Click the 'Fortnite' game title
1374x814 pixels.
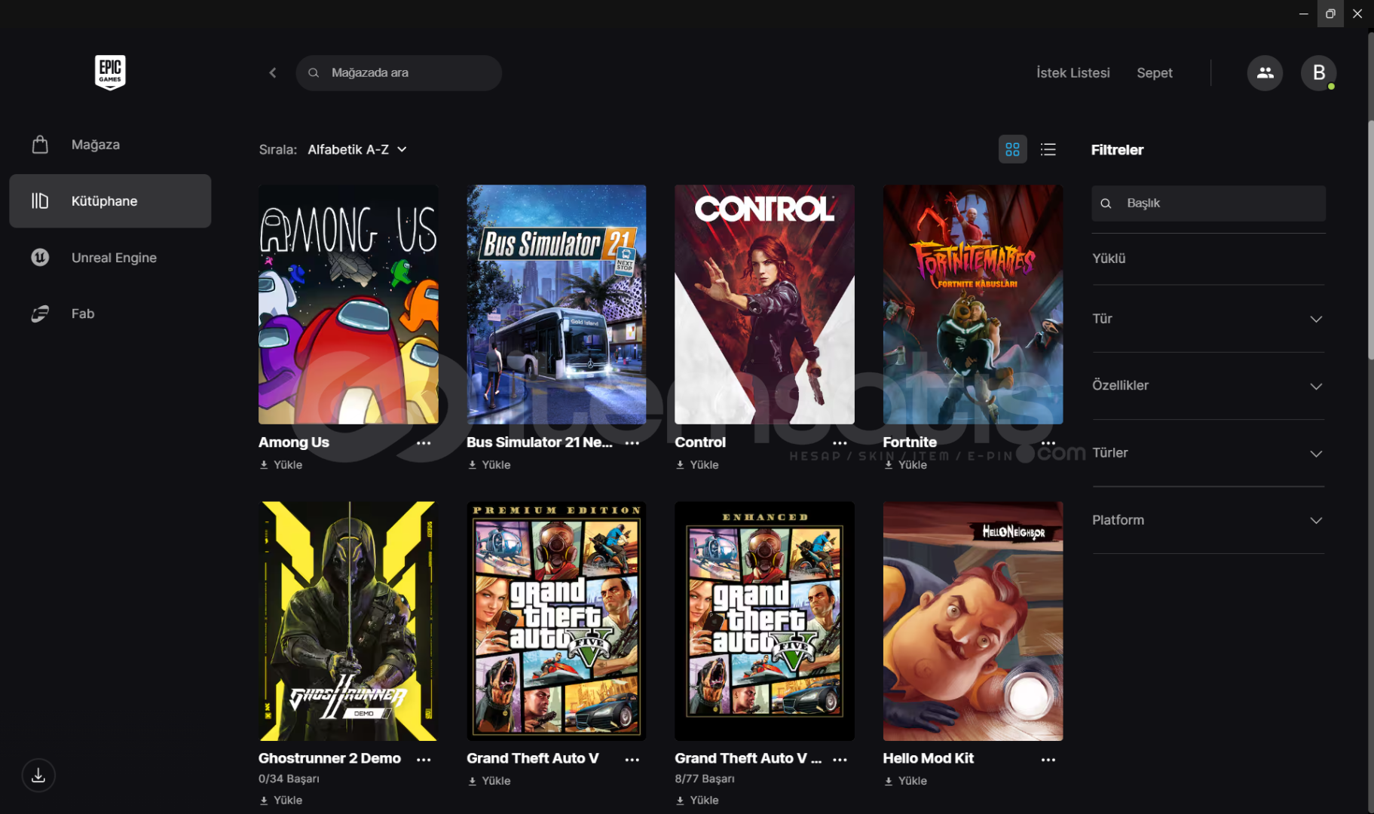click(x=910, y=442)
